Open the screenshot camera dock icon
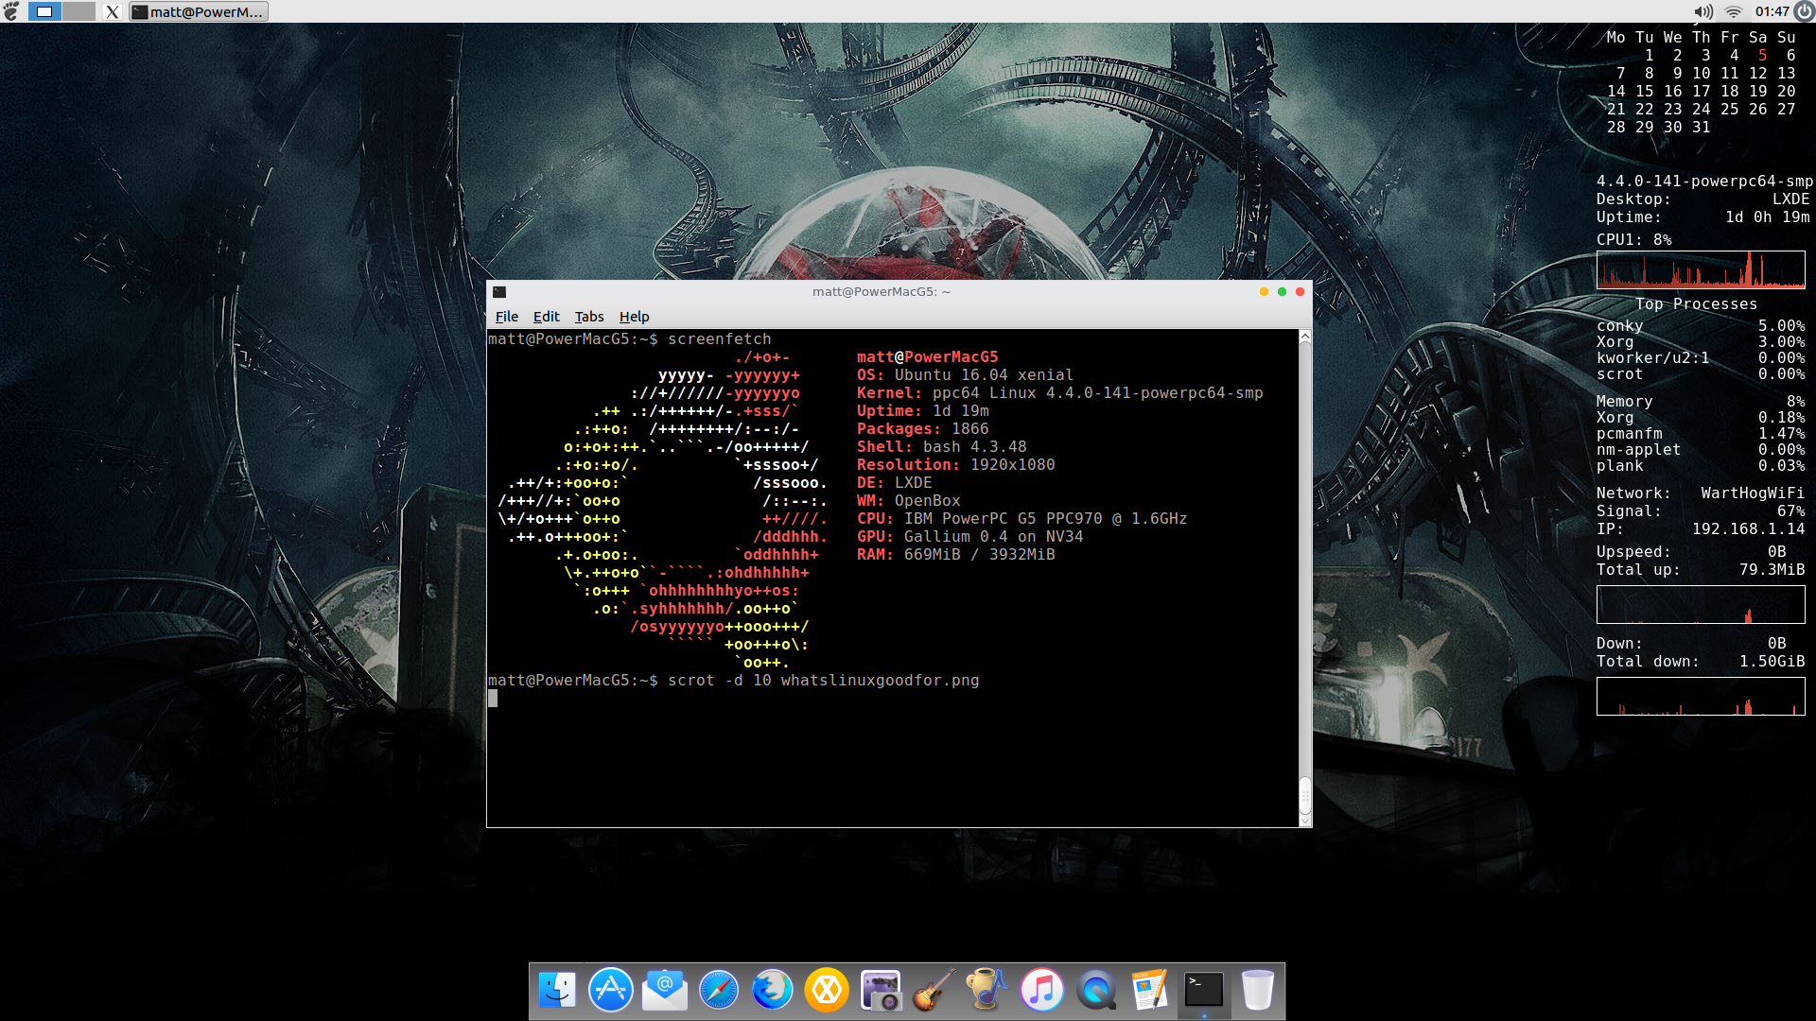The height and width of the screenshot is (1021, 1816). coord(881,990)
